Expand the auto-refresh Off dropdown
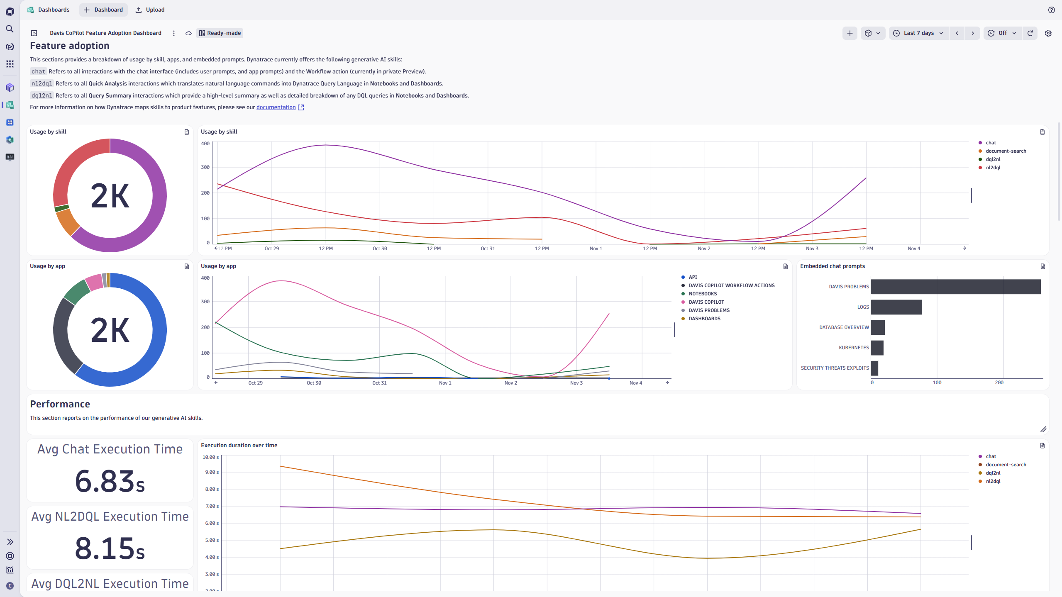This screenshot has height=597, width=1062. (x=1002, y=33)
